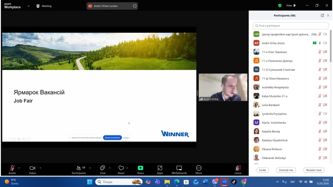Screen dimensions: 333x187
Task: Open screen share options for Andrii Driha's screen
Action: (x=135, y=6)
